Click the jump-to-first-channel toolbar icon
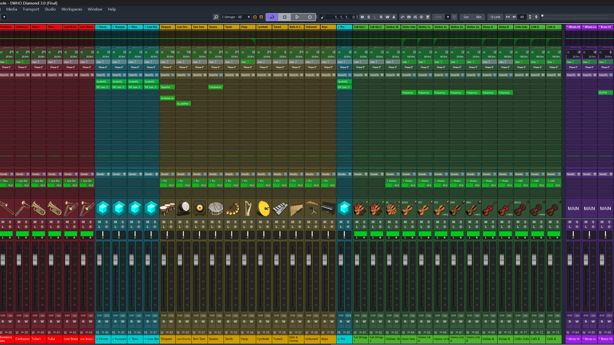The height and width of the screenshot is (345, 614). 508,17
